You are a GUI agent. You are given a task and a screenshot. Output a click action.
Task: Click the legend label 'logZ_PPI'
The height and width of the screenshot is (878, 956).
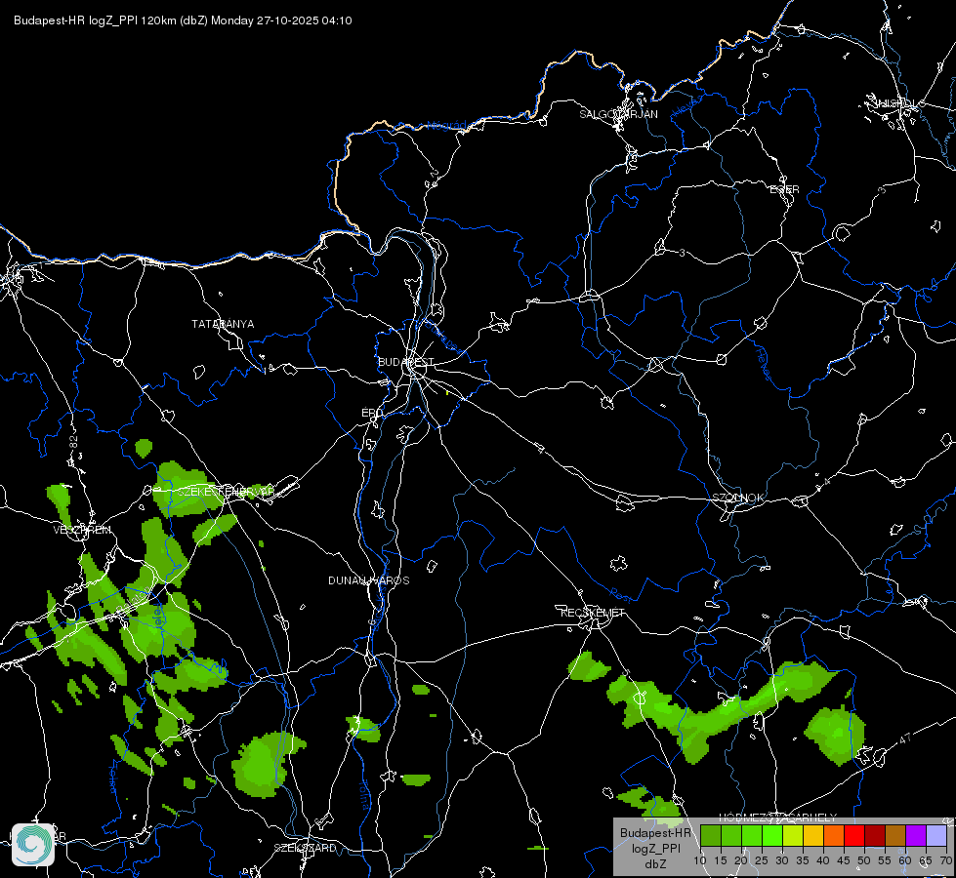(x=655, y=849)
